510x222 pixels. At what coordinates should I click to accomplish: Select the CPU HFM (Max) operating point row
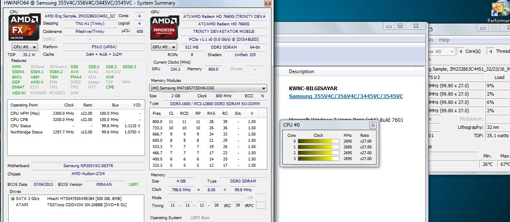coord(76,113)
